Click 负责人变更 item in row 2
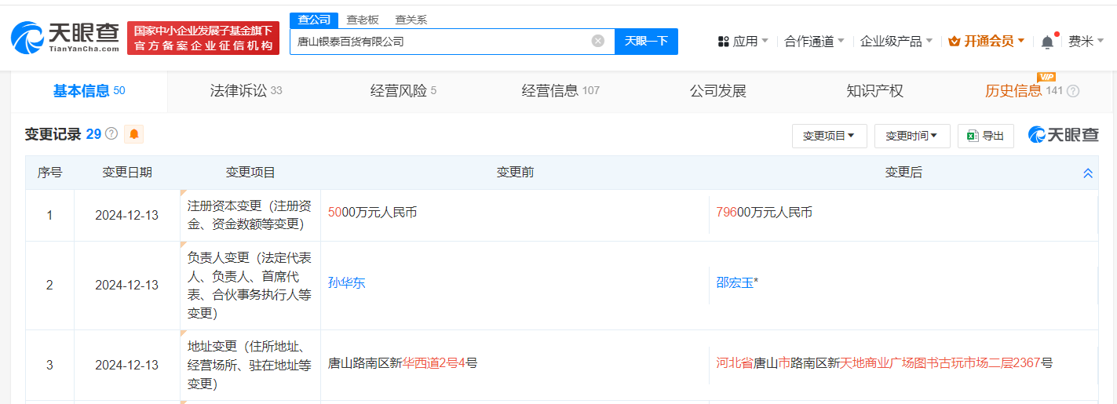 coord(250,286)
